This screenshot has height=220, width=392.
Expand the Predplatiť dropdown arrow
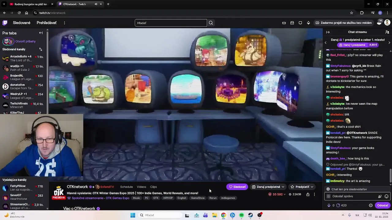pos(312,187)
